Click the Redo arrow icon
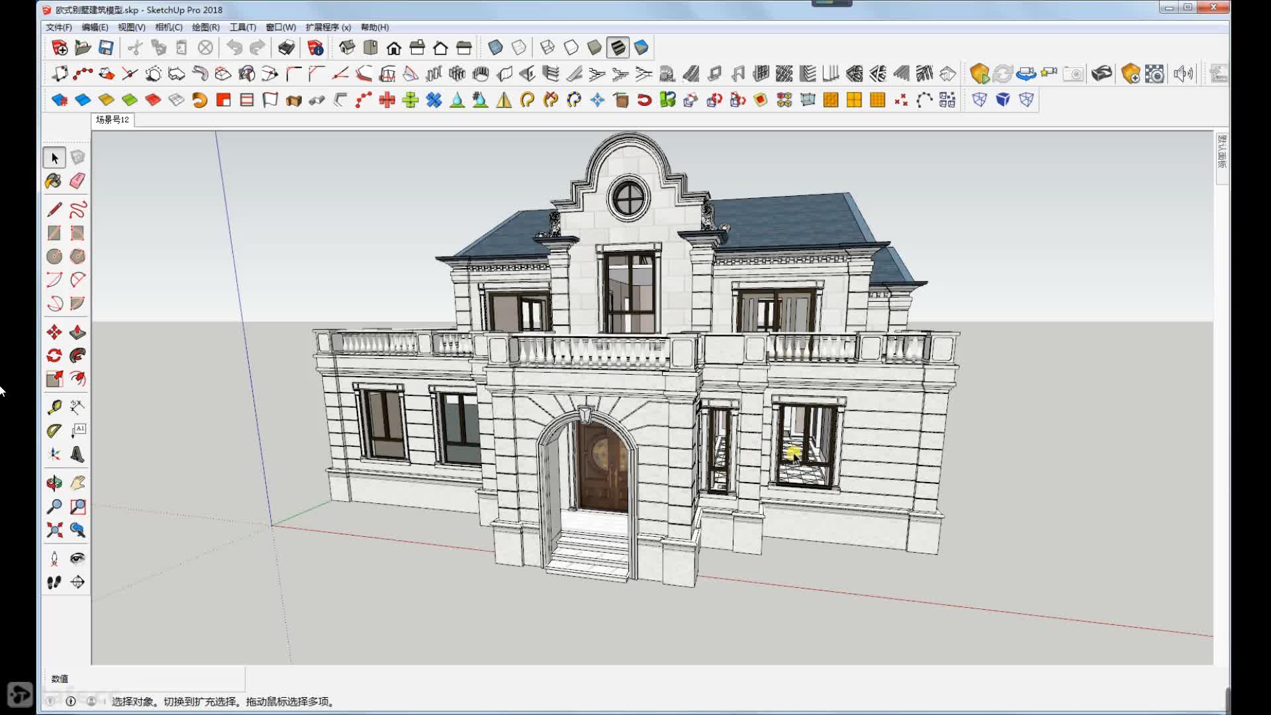The image size is (1271, 715). 258,48
